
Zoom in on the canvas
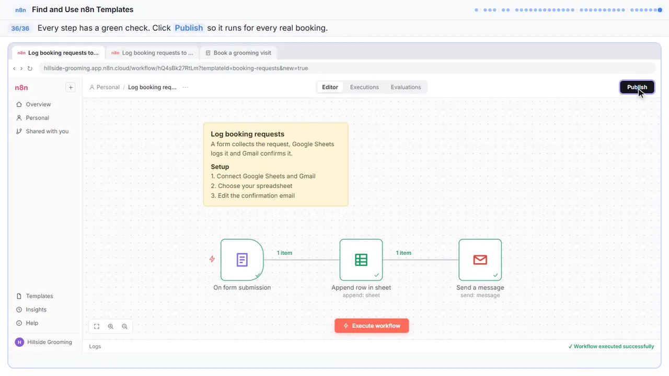click(x=111, y=326)
